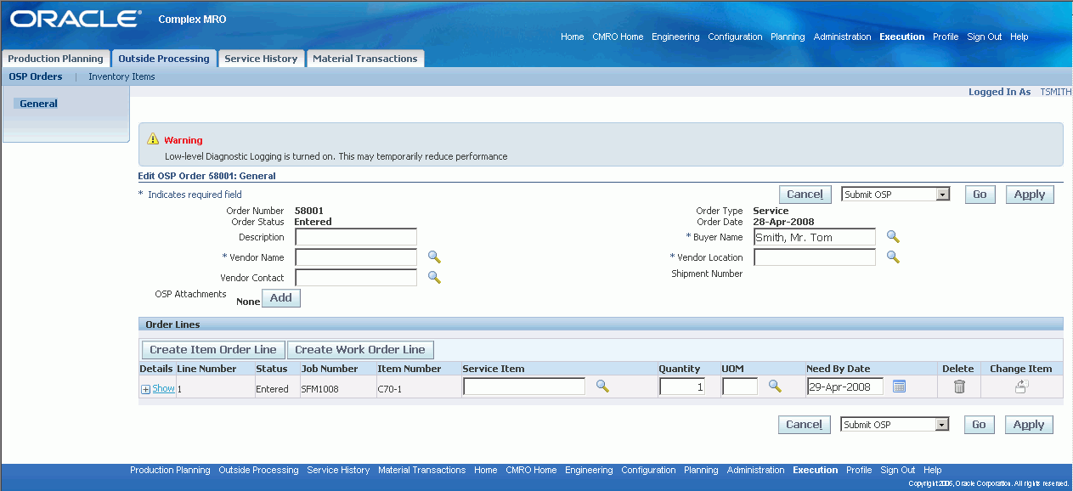The image size is (1073, 491).
Task: Click footer Sign Out link
Action: [x=898, y=470]
